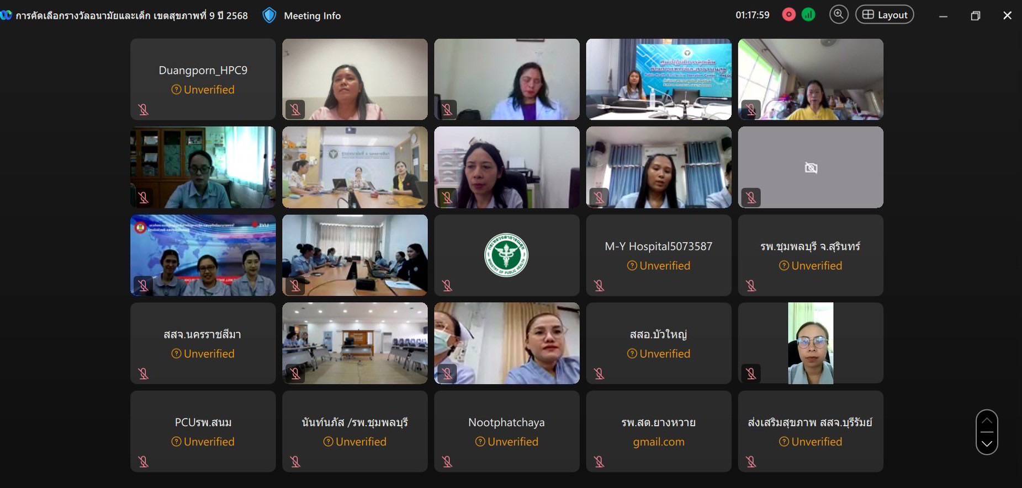Click muted mic on Nootphatchaya tile
Image resolution: width=1022 pixels, height=488 pixels.
pos(447,462)
